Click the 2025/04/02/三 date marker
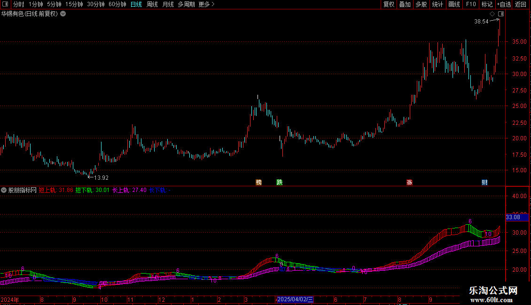The image size is (531, 305). (295, 299)
